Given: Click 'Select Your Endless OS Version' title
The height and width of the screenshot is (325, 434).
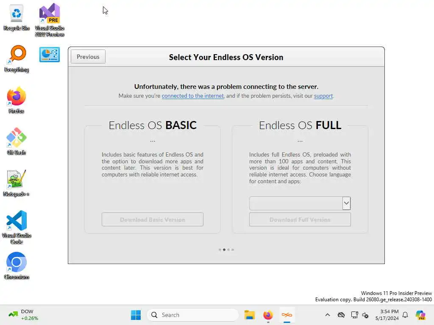Looking at the screenshot, I should (x=226, y=57).
